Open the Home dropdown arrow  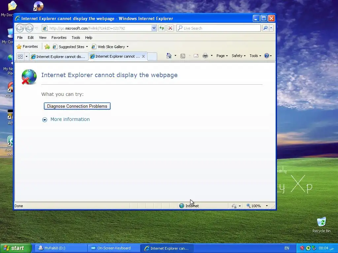click(x=175, y=56)
